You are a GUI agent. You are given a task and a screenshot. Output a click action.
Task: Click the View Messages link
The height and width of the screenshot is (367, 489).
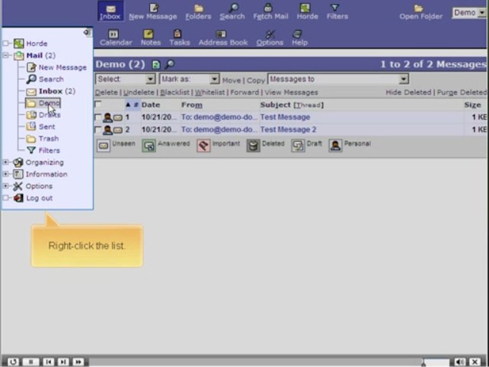coord(291,92)
